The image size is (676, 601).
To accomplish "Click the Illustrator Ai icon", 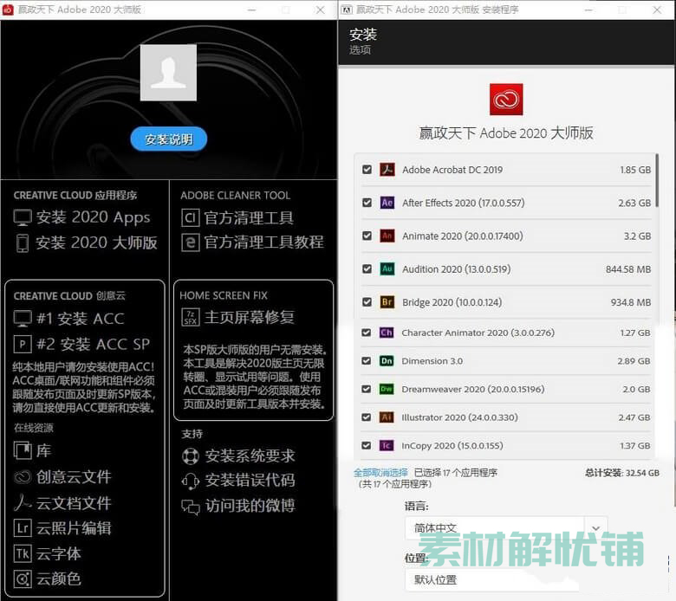I will pyautogui.click(x=387, y=417).
